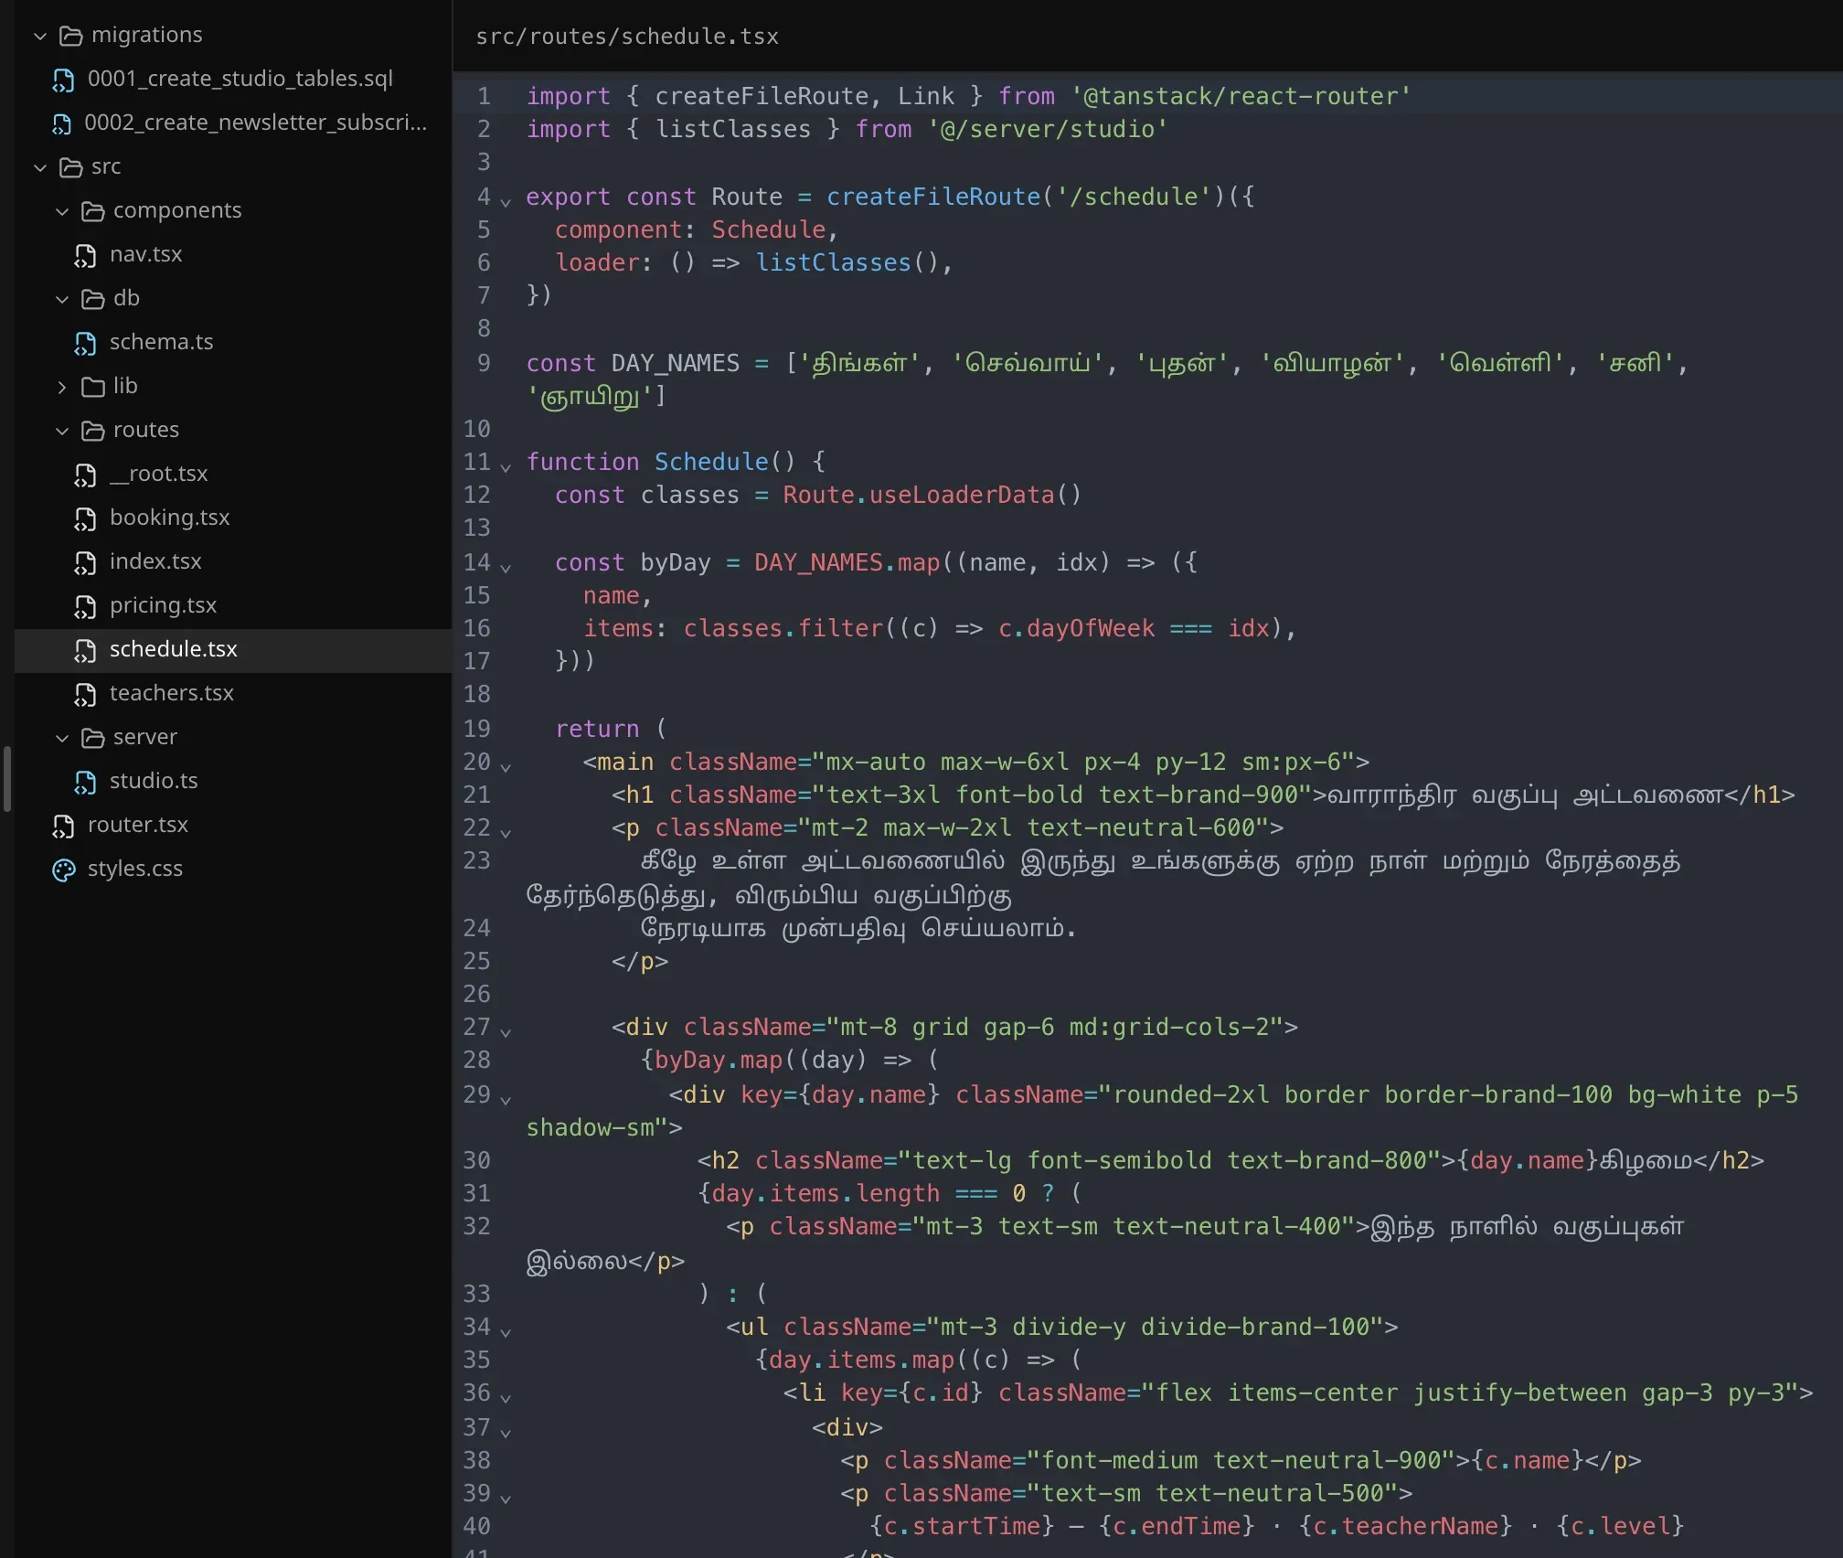This screenshot has width=1843, height=1558.
Task: Click the file icon next to studio.ts
Action: (x=85, y=782)
